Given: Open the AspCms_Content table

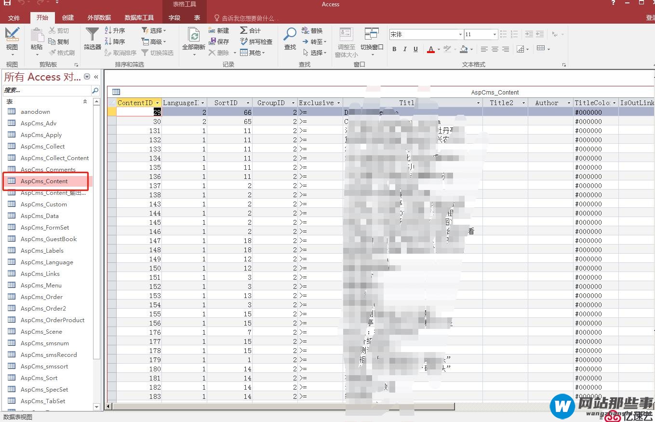Looking at the screenshot, I should pos(47,181).
